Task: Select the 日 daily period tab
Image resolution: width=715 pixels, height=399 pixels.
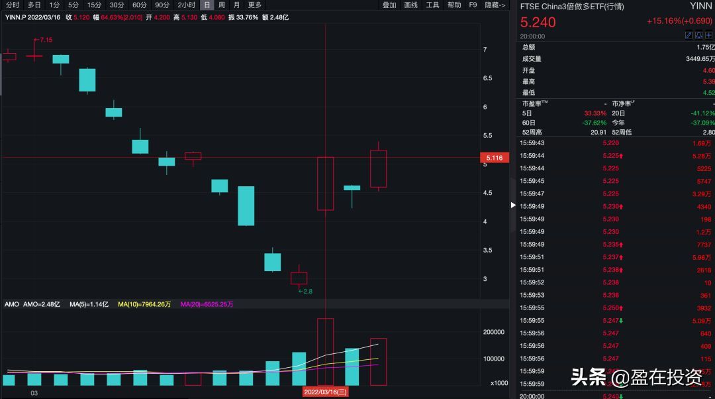Action: 207,5
